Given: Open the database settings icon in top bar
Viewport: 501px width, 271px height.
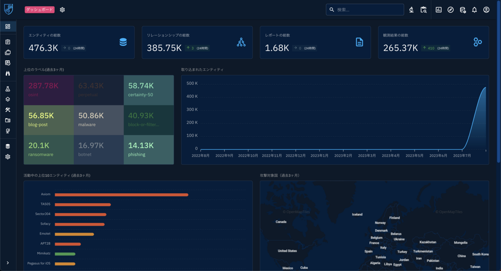Looking at the screenshot, I should [463, 10].
